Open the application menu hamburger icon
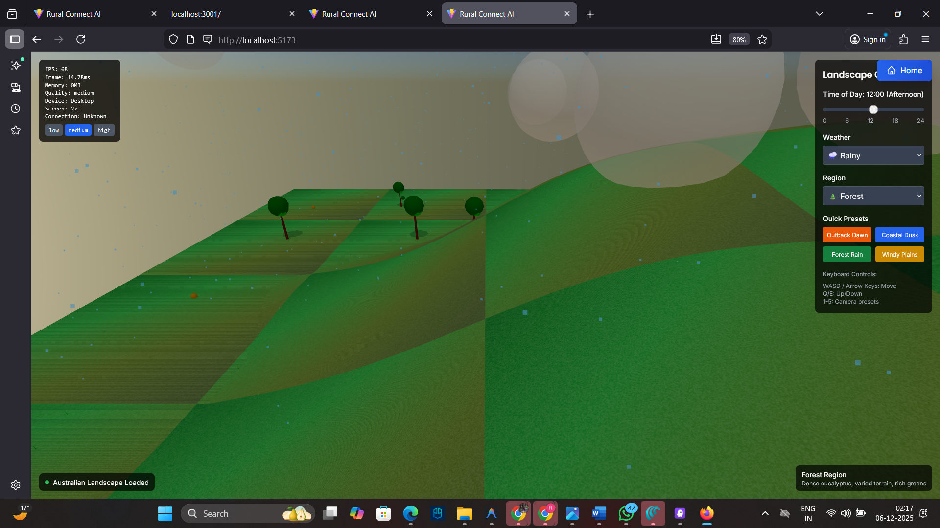The image size is (940, 528). (925, 39)
